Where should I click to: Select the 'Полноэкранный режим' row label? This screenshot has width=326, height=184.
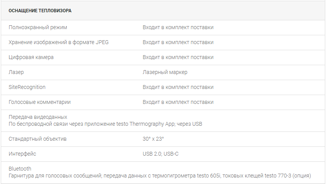pos(38,28)
